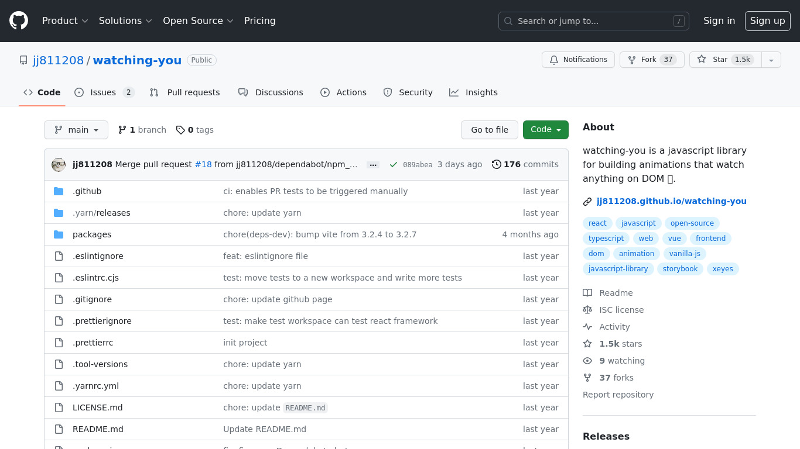Open the .tool-versions file
Viewport: 800px width, 449px height.
pos(100,364)
